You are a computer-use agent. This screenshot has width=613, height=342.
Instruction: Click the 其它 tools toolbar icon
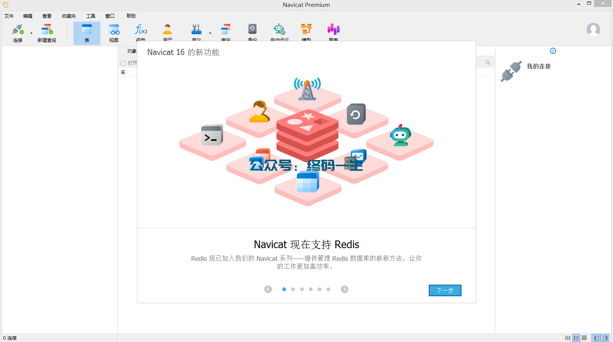click(x=197, y=29)
